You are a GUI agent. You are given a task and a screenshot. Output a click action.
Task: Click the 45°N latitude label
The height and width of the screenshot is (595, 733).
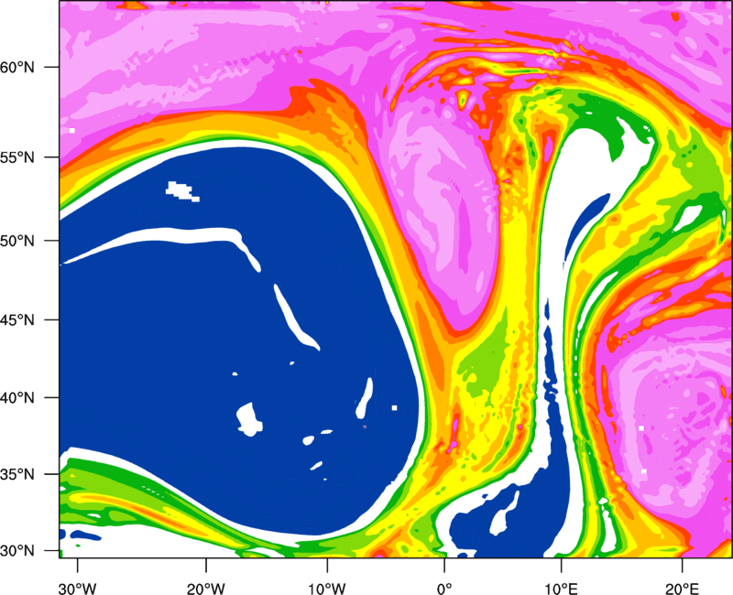17,319
